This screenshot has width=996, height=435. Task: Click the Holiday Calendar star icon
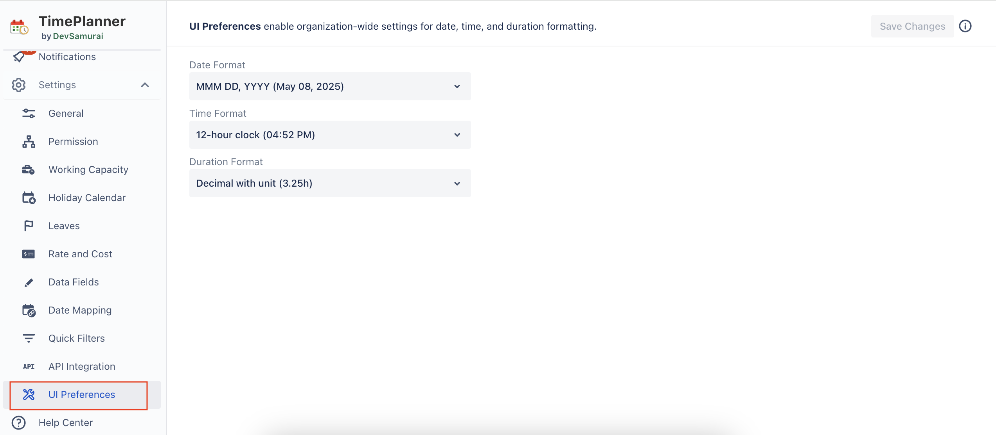click(x=29, y=198)
